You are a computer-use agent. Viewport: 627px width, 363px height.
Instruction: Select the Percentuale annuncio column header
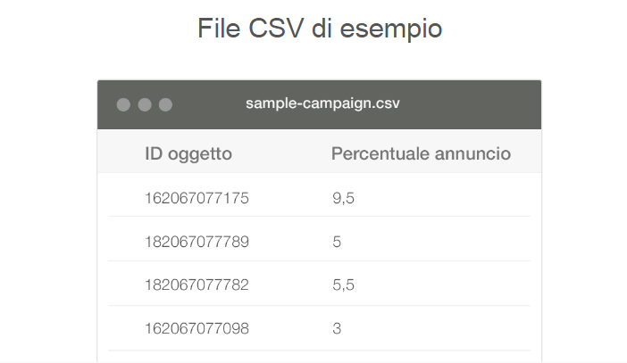pos(421,153)
